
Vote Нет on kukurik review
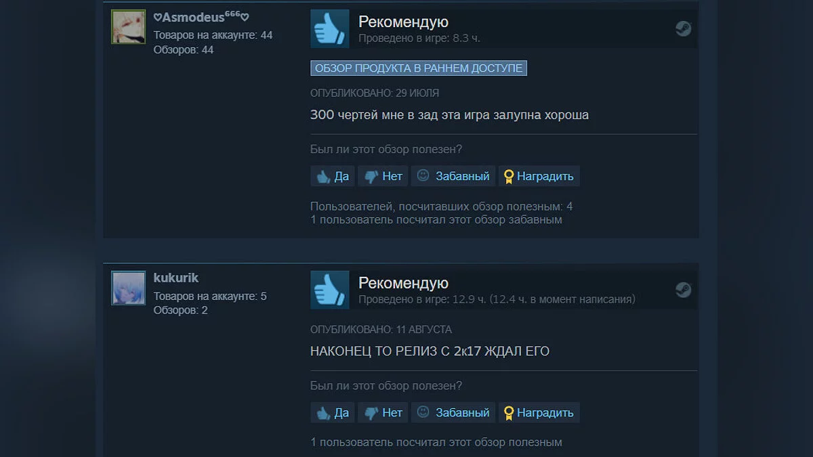[383, 412]
